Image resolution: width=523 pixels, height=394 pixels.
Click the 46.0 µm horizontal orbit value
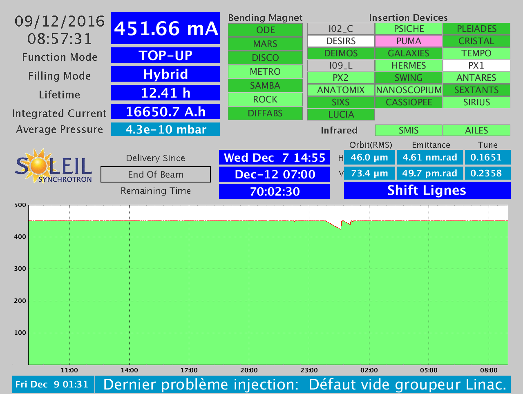point(369,157)
